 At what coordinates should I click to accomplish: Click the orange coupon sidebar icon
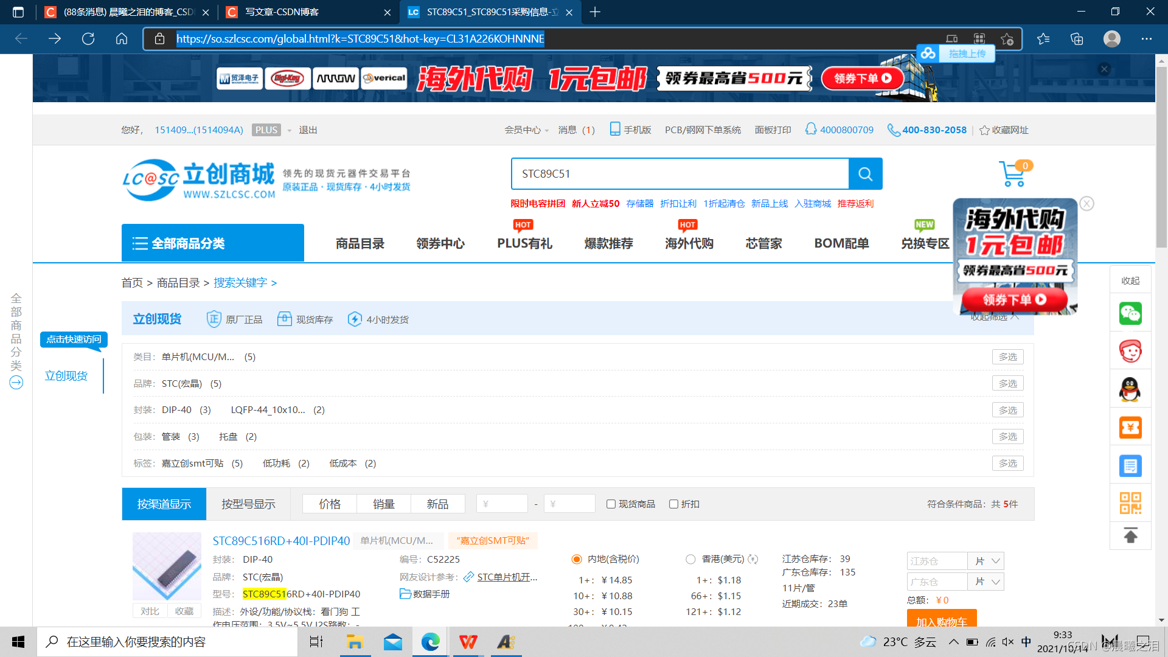[1130, 428]
